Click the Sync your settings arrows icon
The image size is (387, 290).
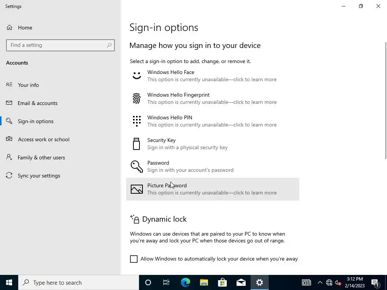pos(9,175)
